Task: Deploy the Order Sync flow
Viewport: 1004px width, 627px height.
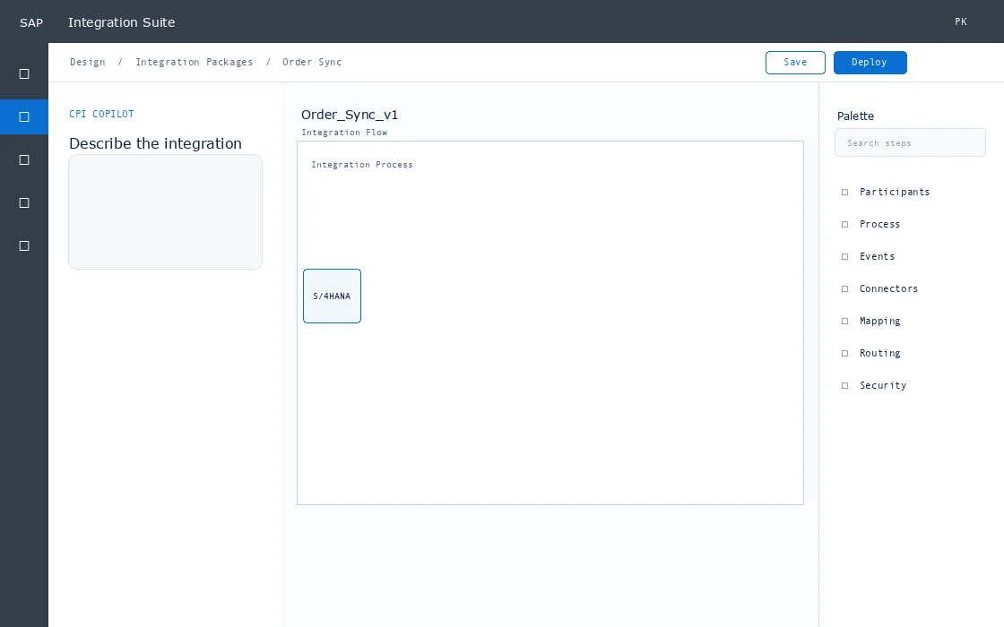Action: [870, 63]
